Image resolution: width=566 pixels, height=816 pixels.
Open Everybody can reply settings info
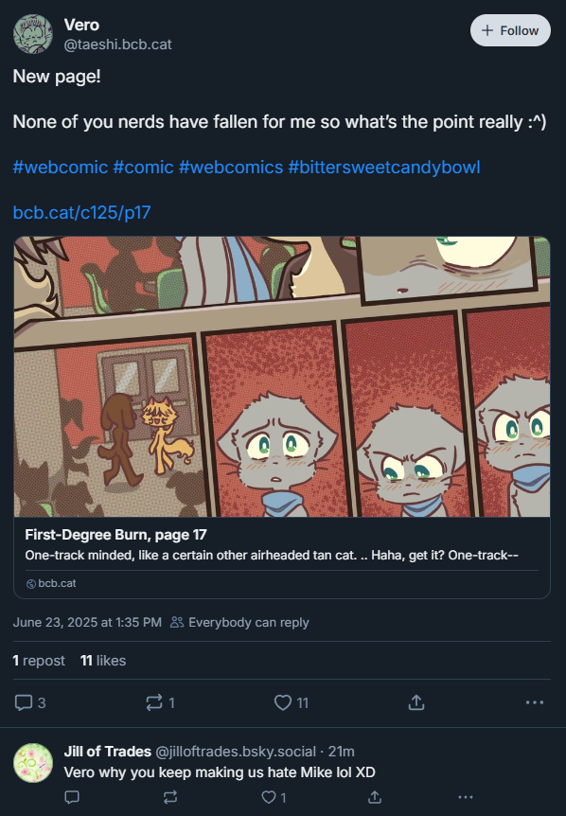pos(239,622)
